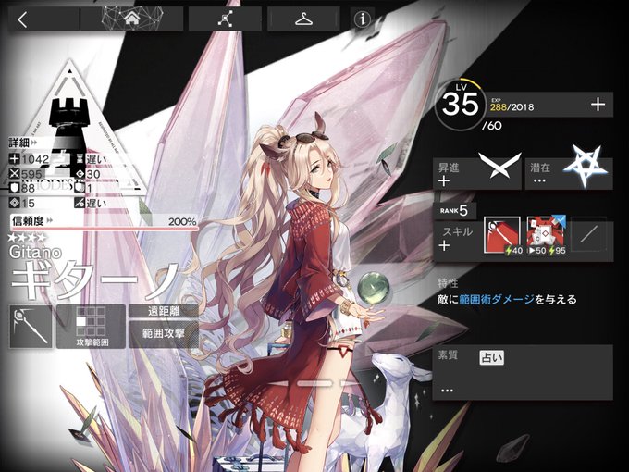Select the first skill icon costing 40
Image resolution: width=629 pixels, height=472 pixels.
point(502,235)
